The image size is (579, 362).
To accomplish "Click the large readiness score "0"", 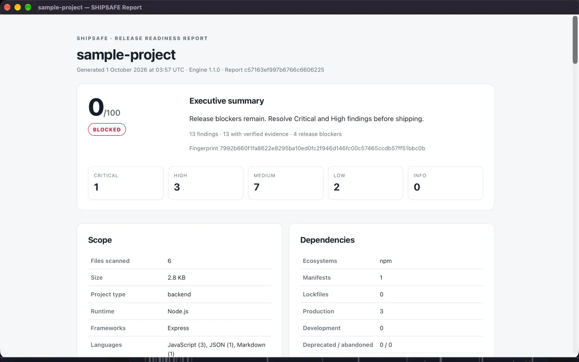I will (x=96, y=107).
